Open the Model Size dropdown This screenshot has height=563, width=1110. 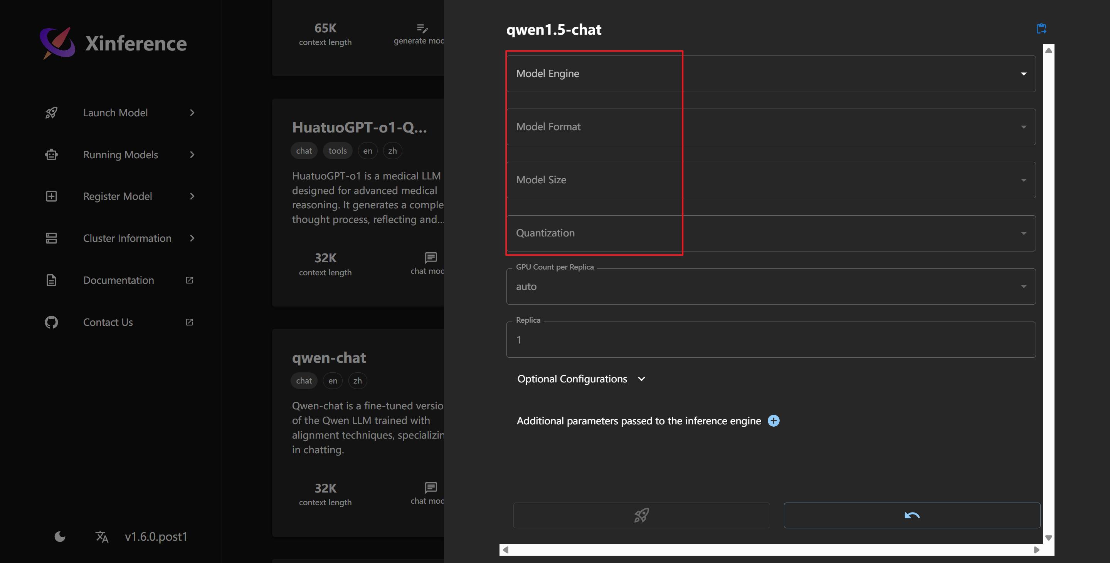[771, 180]
